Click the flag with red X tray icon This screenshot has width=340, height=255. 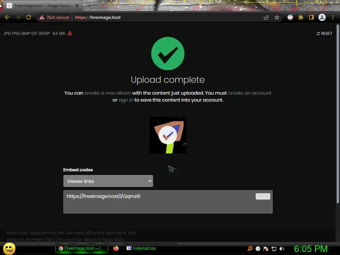[266, 249]
